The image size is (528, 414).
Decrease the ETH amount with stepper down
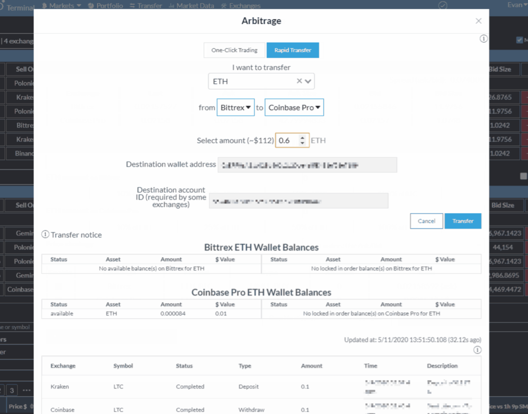(x=302, y=143)
